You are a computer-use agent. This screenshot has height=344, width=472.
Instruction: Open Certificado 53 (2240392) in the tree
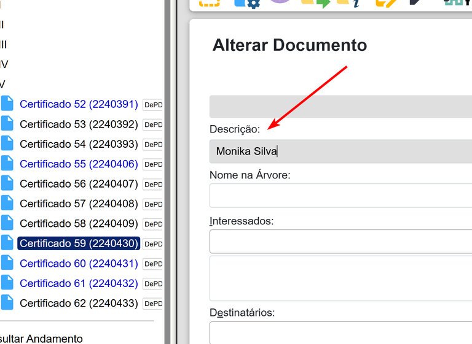coord(79,124)
